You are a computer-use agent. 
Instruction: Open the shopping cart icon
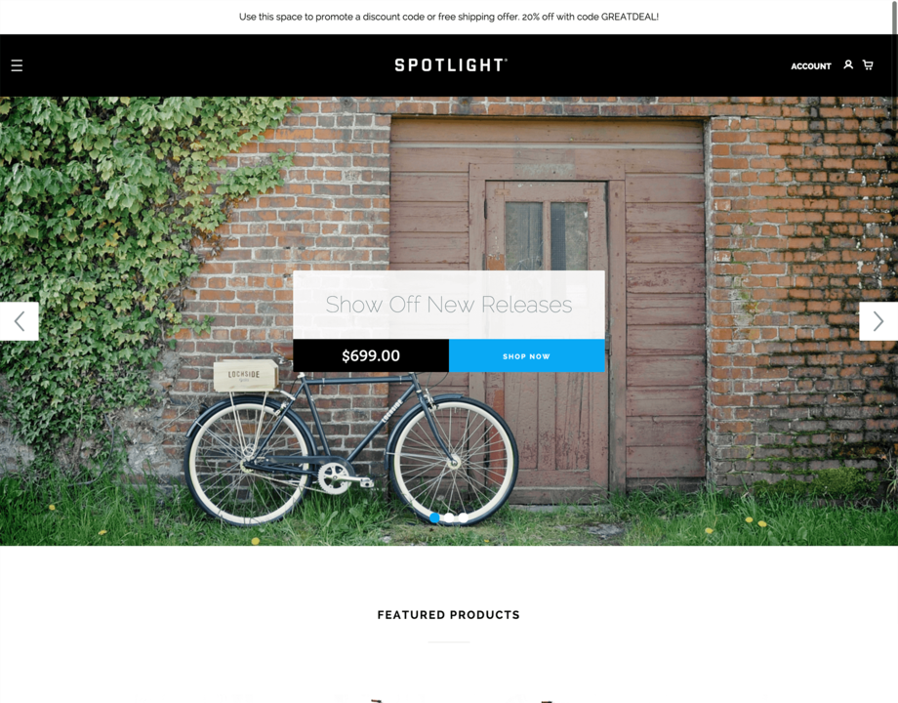tap(868, 65)
